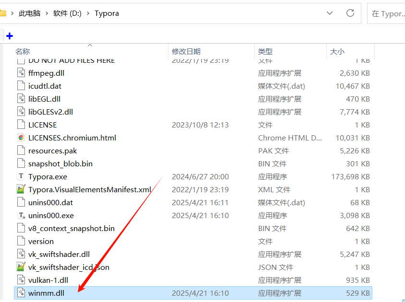Select the file name vulkan-1.dll
Viewport: 405px width, 302px height.
48,280
